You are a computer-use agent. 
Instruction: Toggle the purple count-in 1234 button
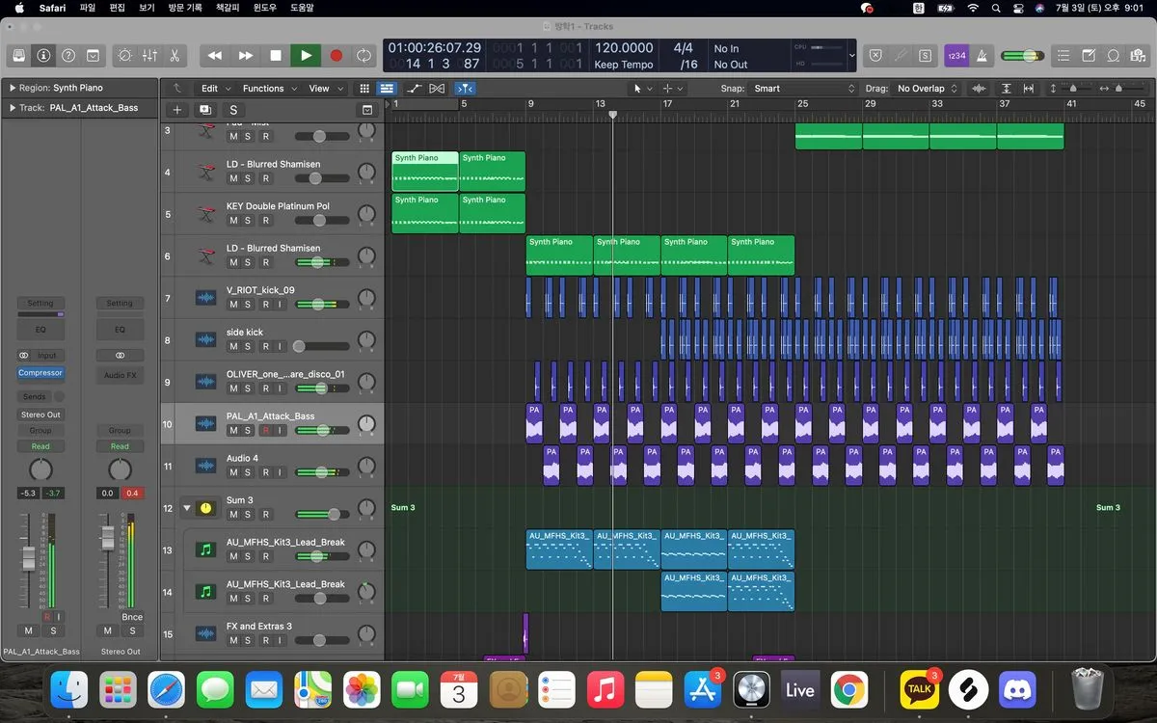pos(956,56)
